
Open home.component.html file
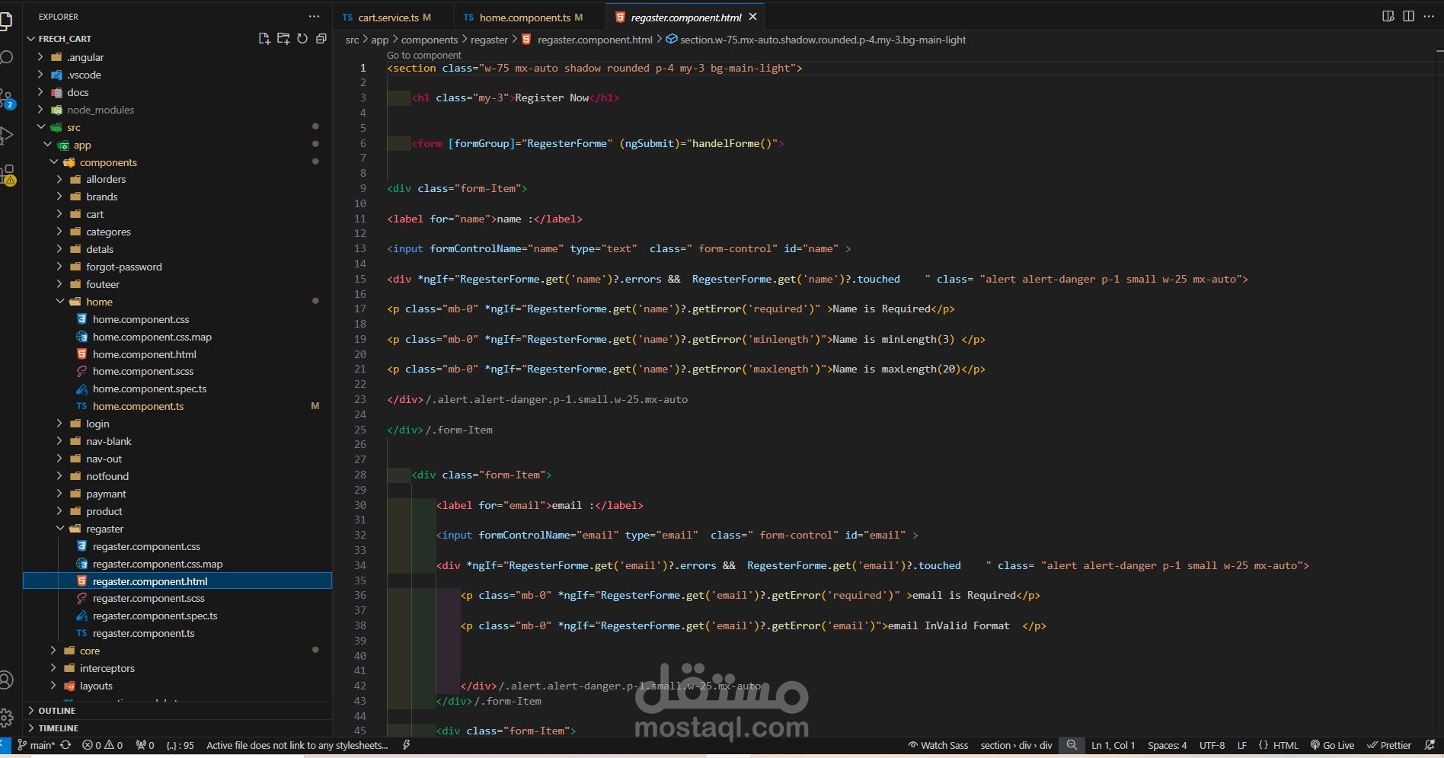pos(177,354)
